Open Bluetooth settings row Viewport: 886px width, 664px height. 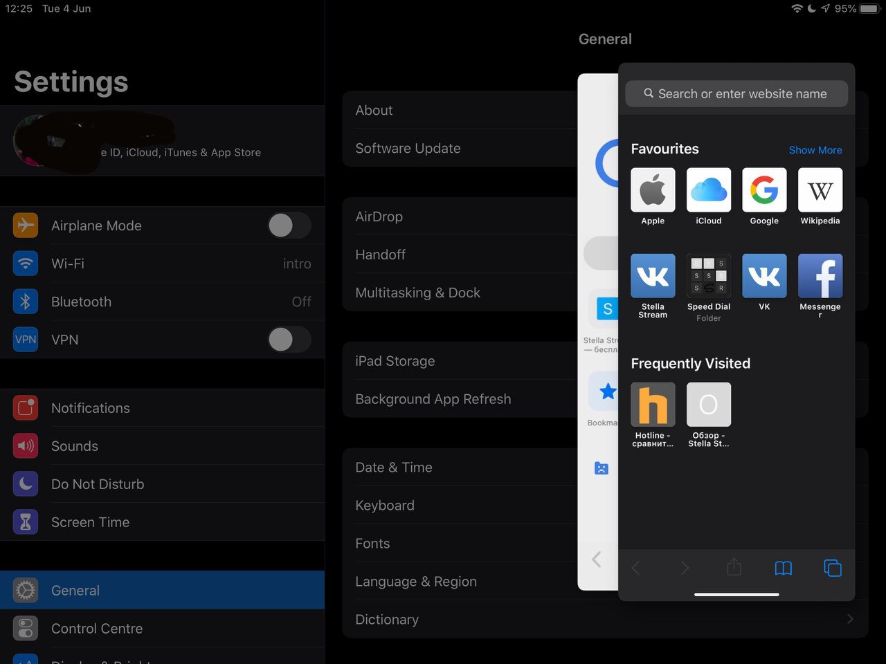pyautogui.click(x=162, y=302)
